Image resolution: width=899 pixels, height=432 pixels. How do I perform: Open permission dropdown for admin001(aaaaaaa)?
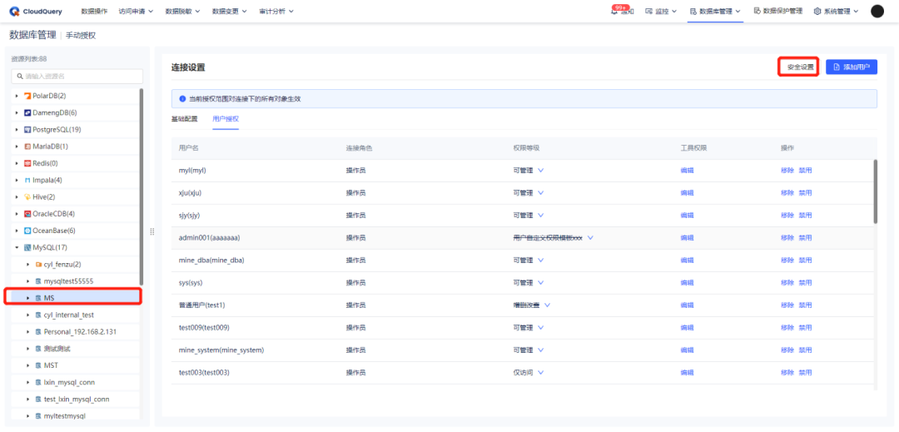point(590,238)
